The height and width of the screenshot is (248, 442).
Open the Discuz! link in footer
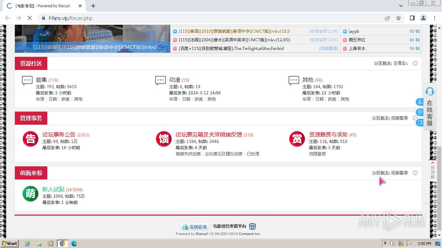coord(202,234)
